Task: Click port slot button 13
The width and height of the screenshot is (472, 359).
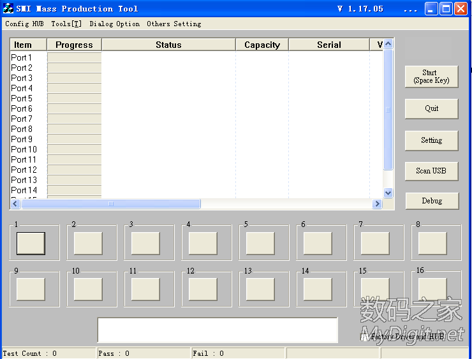Action: tap(260, 289)
